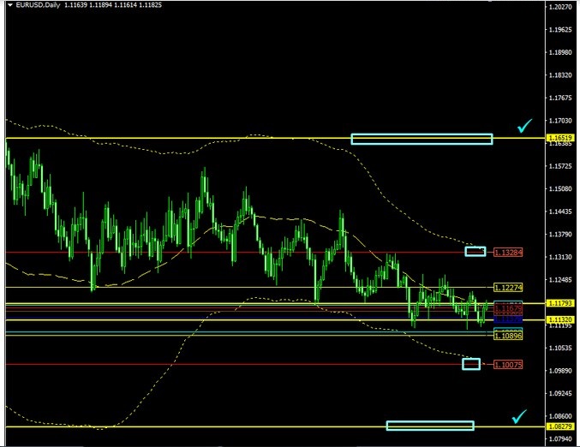The image size is (580, 447).
Task: Click the 1.18320 price scale value
Action: [560, 75]
